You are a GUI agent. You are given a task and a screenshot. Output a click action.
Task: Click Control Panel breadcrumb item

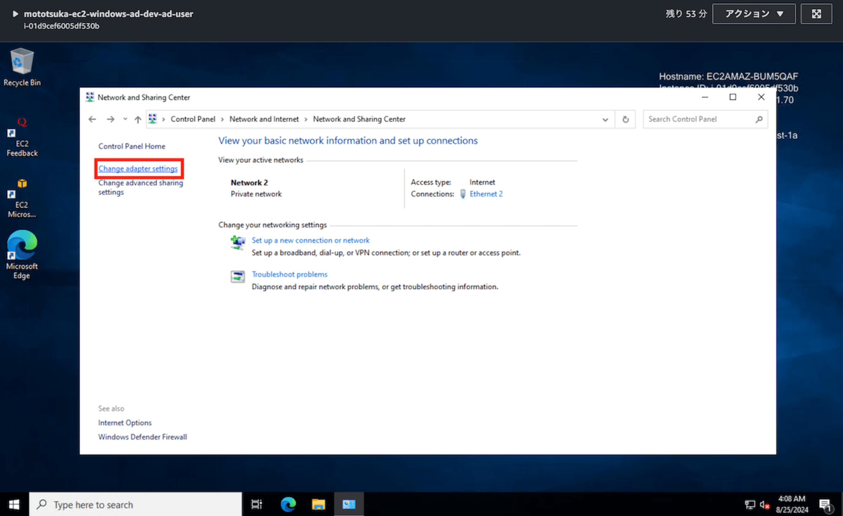[192, 119]
